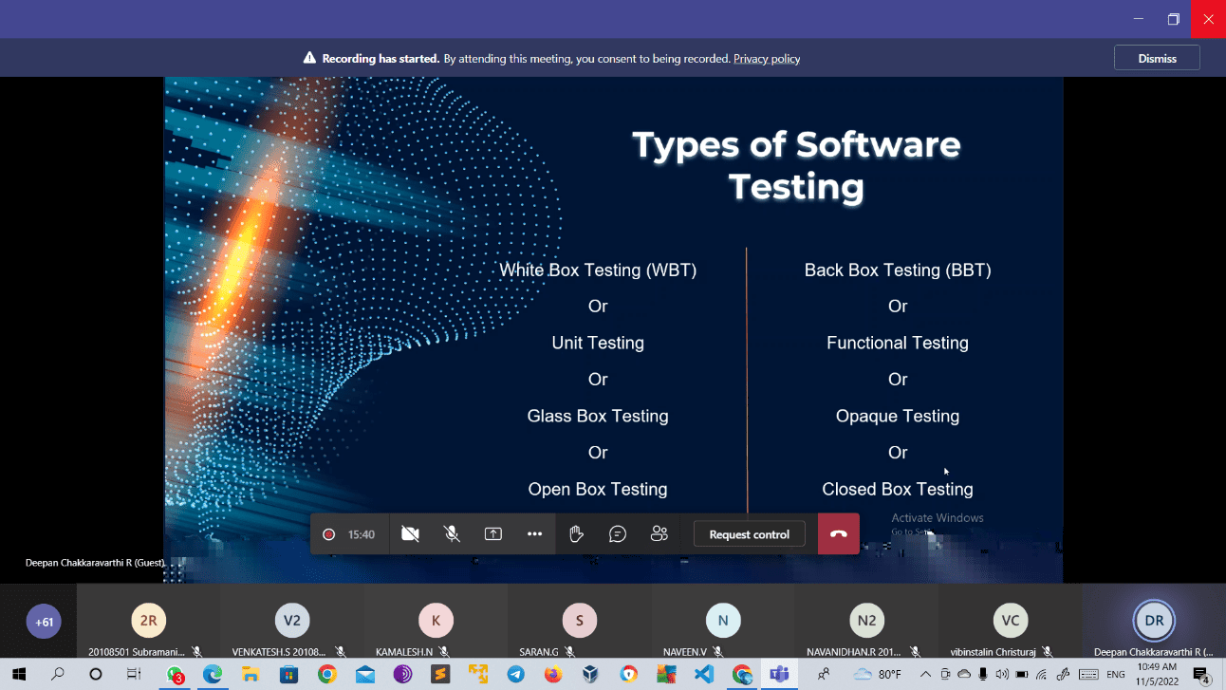Open the share content tray
The height and width of the screenshot is (690, 1226).
coord(493,534)
